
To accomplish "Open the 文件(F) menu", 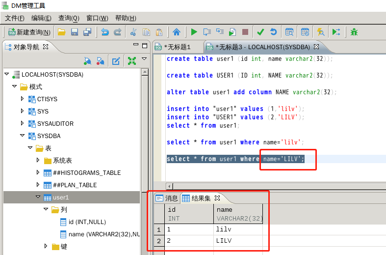I will click(x=15, y=18).
